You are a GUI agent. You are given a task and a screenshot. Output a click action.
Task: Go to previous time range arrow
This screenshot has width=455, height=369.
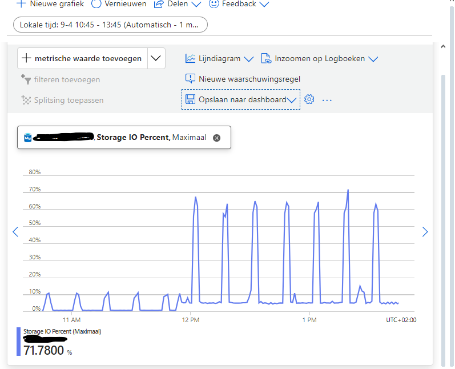(15, 232)
